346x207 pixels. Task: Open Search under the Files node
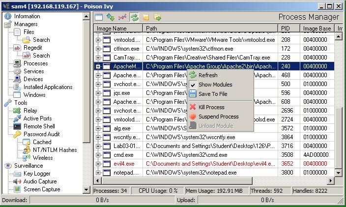pyautogui.click(x=41, y=40)
